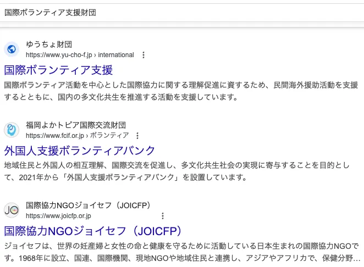Click the site name ゆうちょ財団
Viewport: 364px width, 267px height.
[49, 44]
